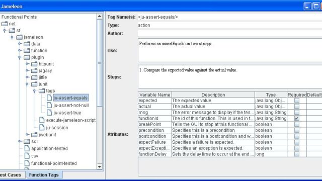Toggle Required checkbox for precondition
Viewport: 322px width, 181px height.
coord(297,130)
